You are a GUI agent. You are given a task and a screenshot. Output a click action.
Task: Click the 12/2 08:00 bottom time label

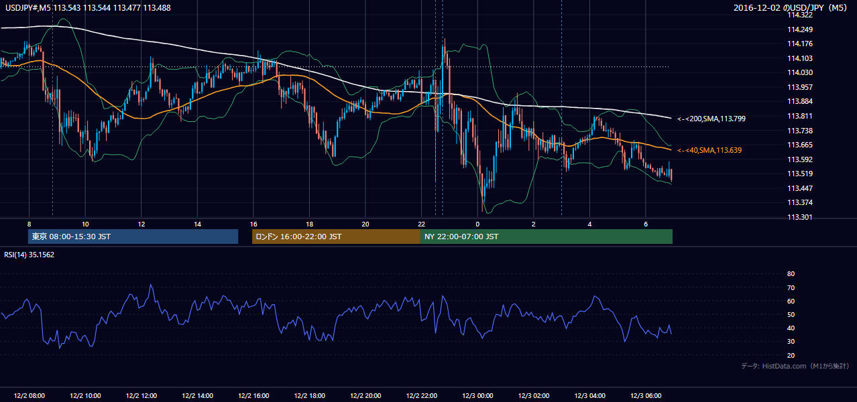(29, 395)
